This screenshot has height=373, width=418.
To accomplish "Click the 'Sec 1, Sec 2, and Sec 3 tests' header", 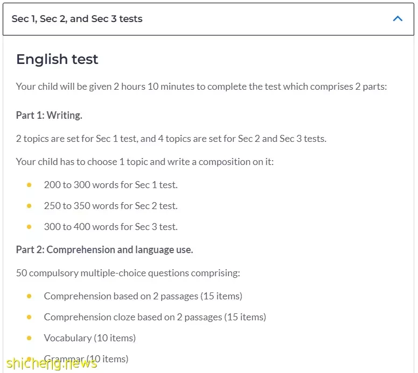I will point(208,19).
